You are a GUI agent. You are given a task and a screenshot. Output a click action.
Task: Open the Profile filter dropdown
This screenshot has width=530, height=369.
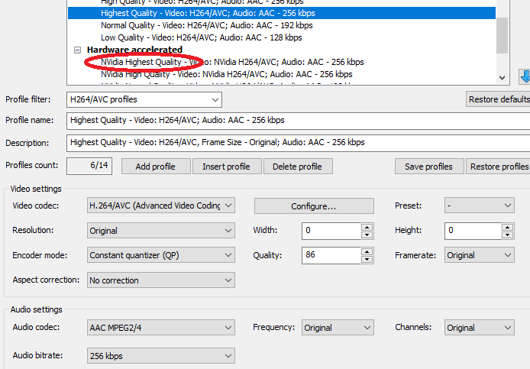click(x=144, y=99)
